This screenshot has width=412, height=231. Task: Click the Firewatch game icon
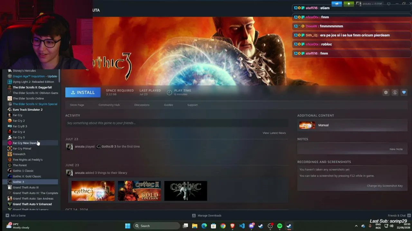pos(10,154)
